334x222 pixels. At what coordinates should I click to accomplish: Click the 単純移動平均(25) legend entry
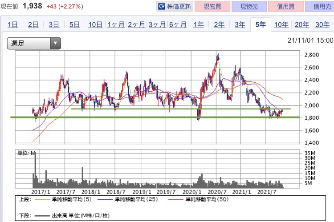tap(128, 199)
